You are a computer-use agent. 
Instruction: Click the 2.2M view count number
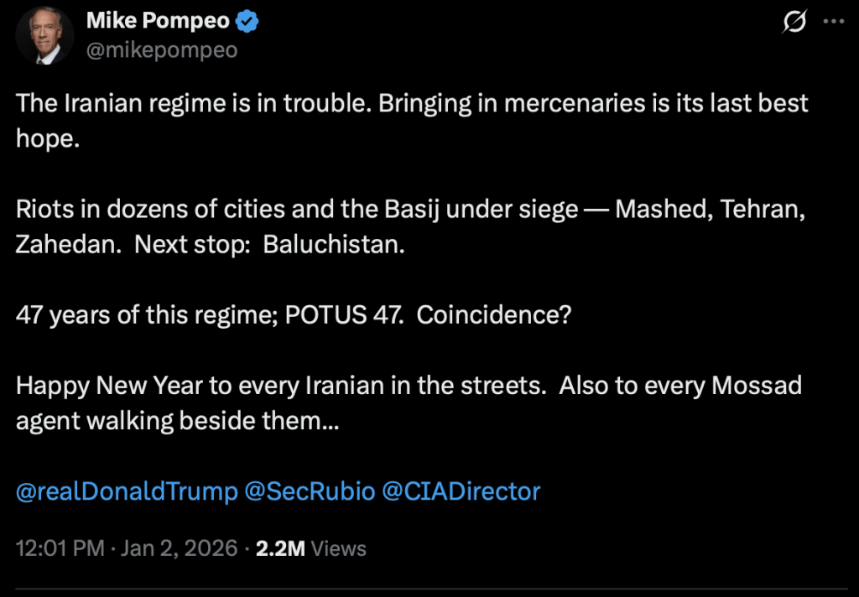[x=281, y=549]
